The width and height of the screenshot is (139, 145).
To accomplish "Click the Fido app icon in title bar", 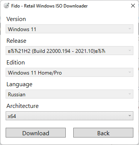I will [6, 6].
